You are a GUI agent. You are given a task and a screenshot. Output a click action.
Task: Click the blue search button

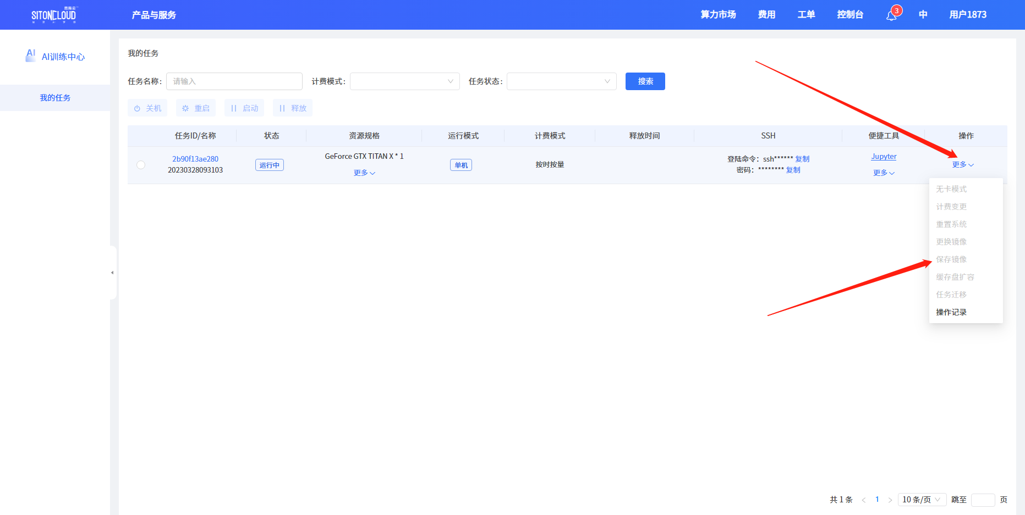point(645,81)
